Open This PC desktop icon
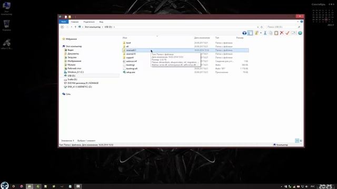 coord(6,8)
